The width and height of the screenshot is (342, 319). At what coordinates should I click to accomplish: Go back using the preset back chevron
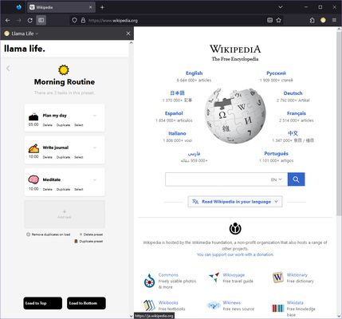coord(8,69)
